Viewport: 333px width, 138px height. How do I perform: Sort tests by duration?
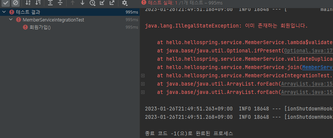tap(38, 3)
